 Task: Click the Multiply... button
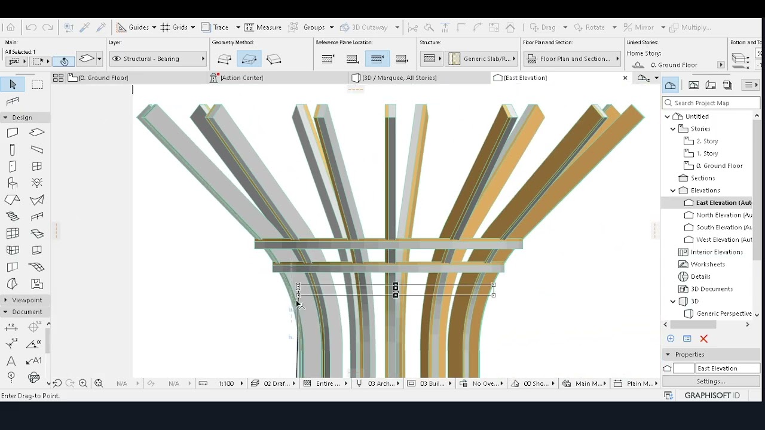pos(690,27)
